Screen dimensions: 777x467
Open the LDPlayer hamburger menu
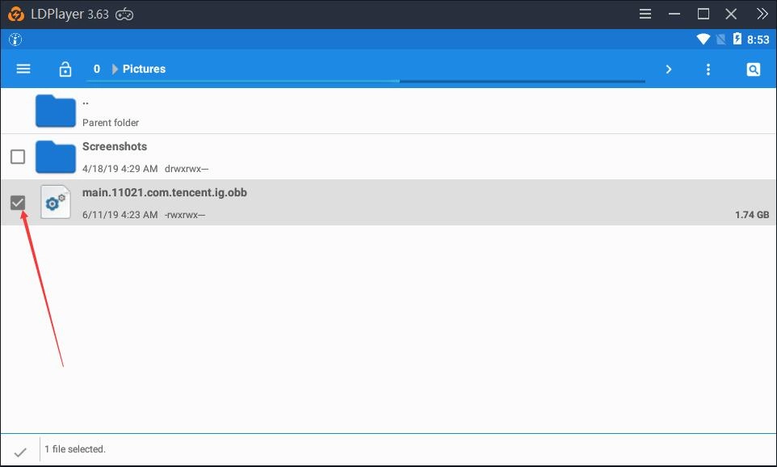pyautogui.click(x=645, y=13)
